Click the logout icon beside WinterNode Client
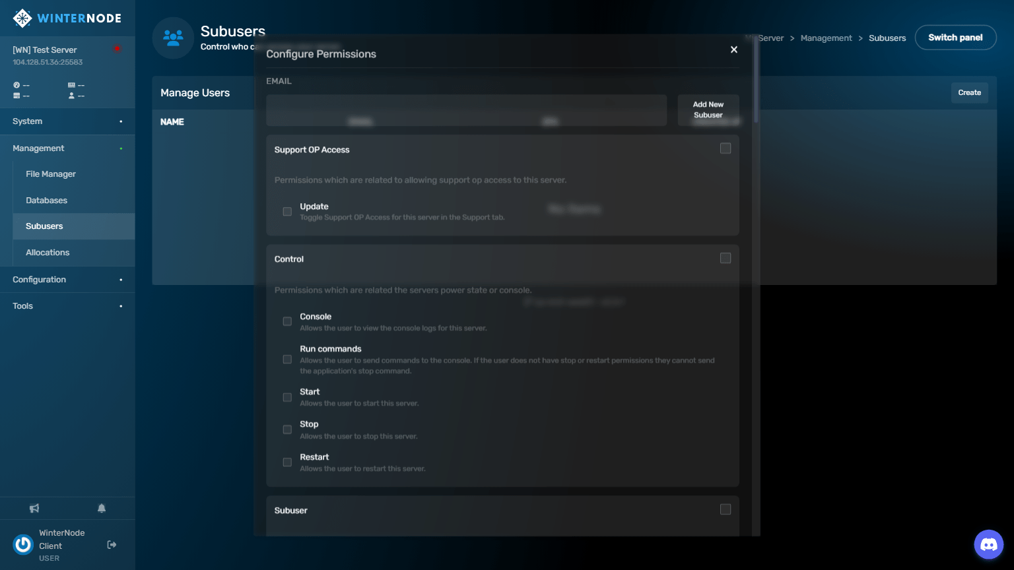This screenshot has height=570, width=1014. pyautogui.click(x=112, y=545)
